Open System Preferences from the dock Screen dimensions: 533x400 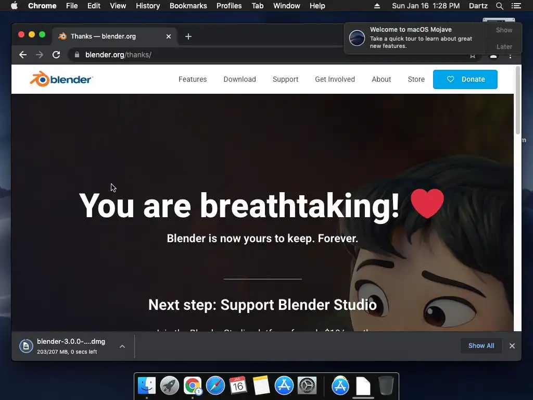pyautogui.click(x=307, y=386)
